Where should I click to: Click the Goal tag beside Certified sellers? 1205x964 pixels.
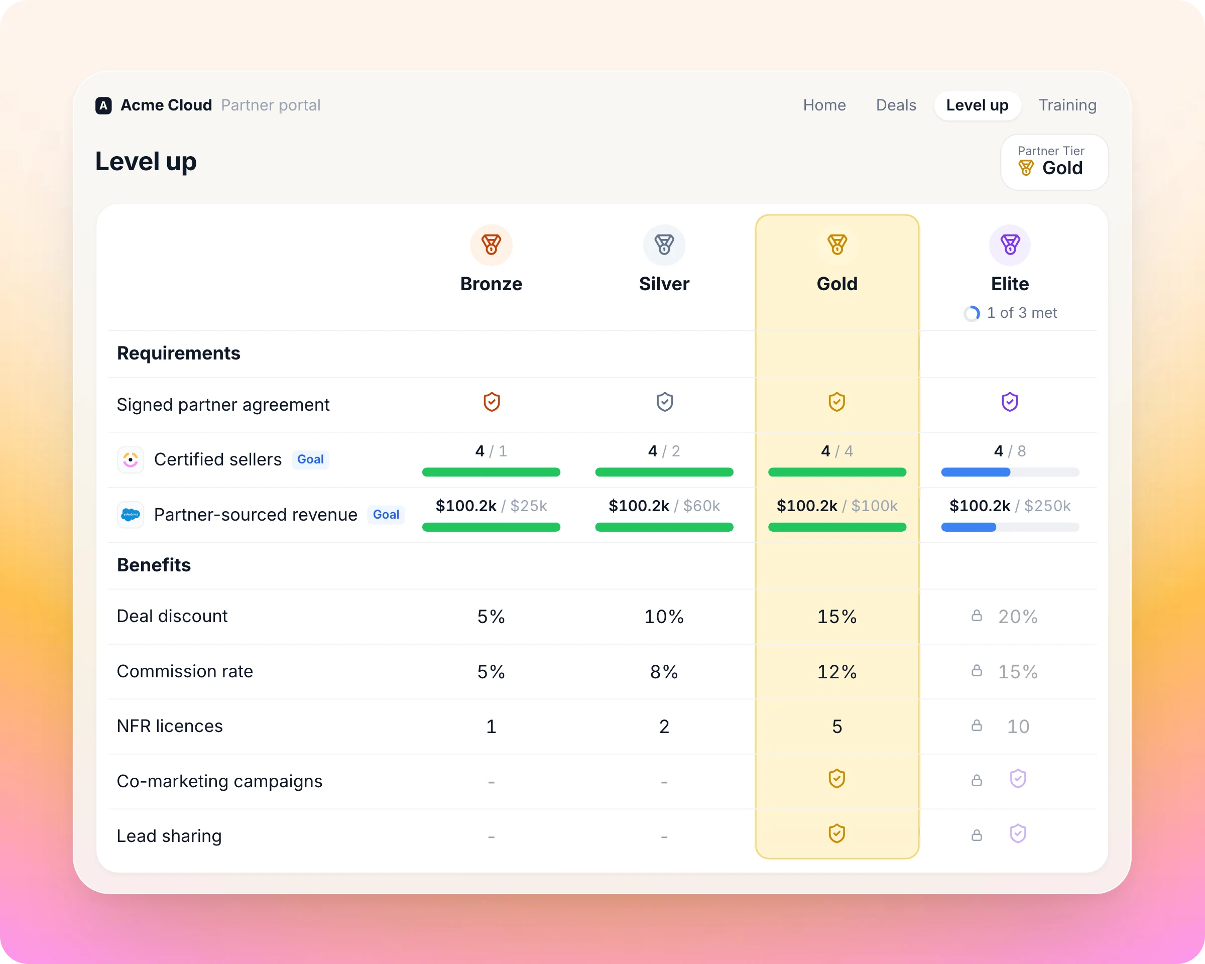(x=310, y=459)
